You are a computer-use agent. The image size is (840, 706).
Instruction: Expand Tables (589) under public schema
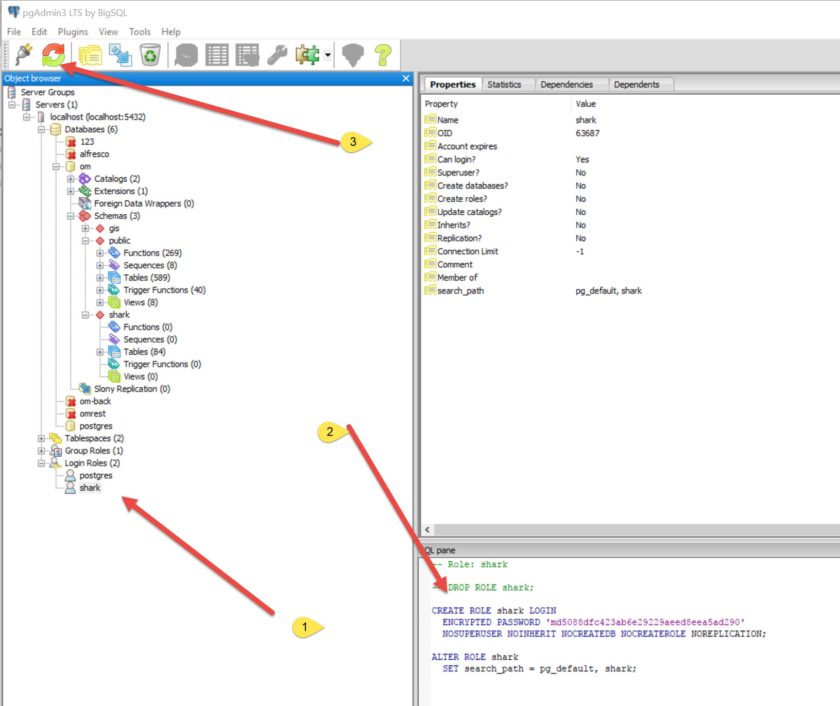click(100, 278)
